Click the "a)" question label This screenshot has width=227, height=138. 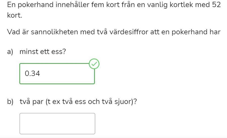point(10,52)
